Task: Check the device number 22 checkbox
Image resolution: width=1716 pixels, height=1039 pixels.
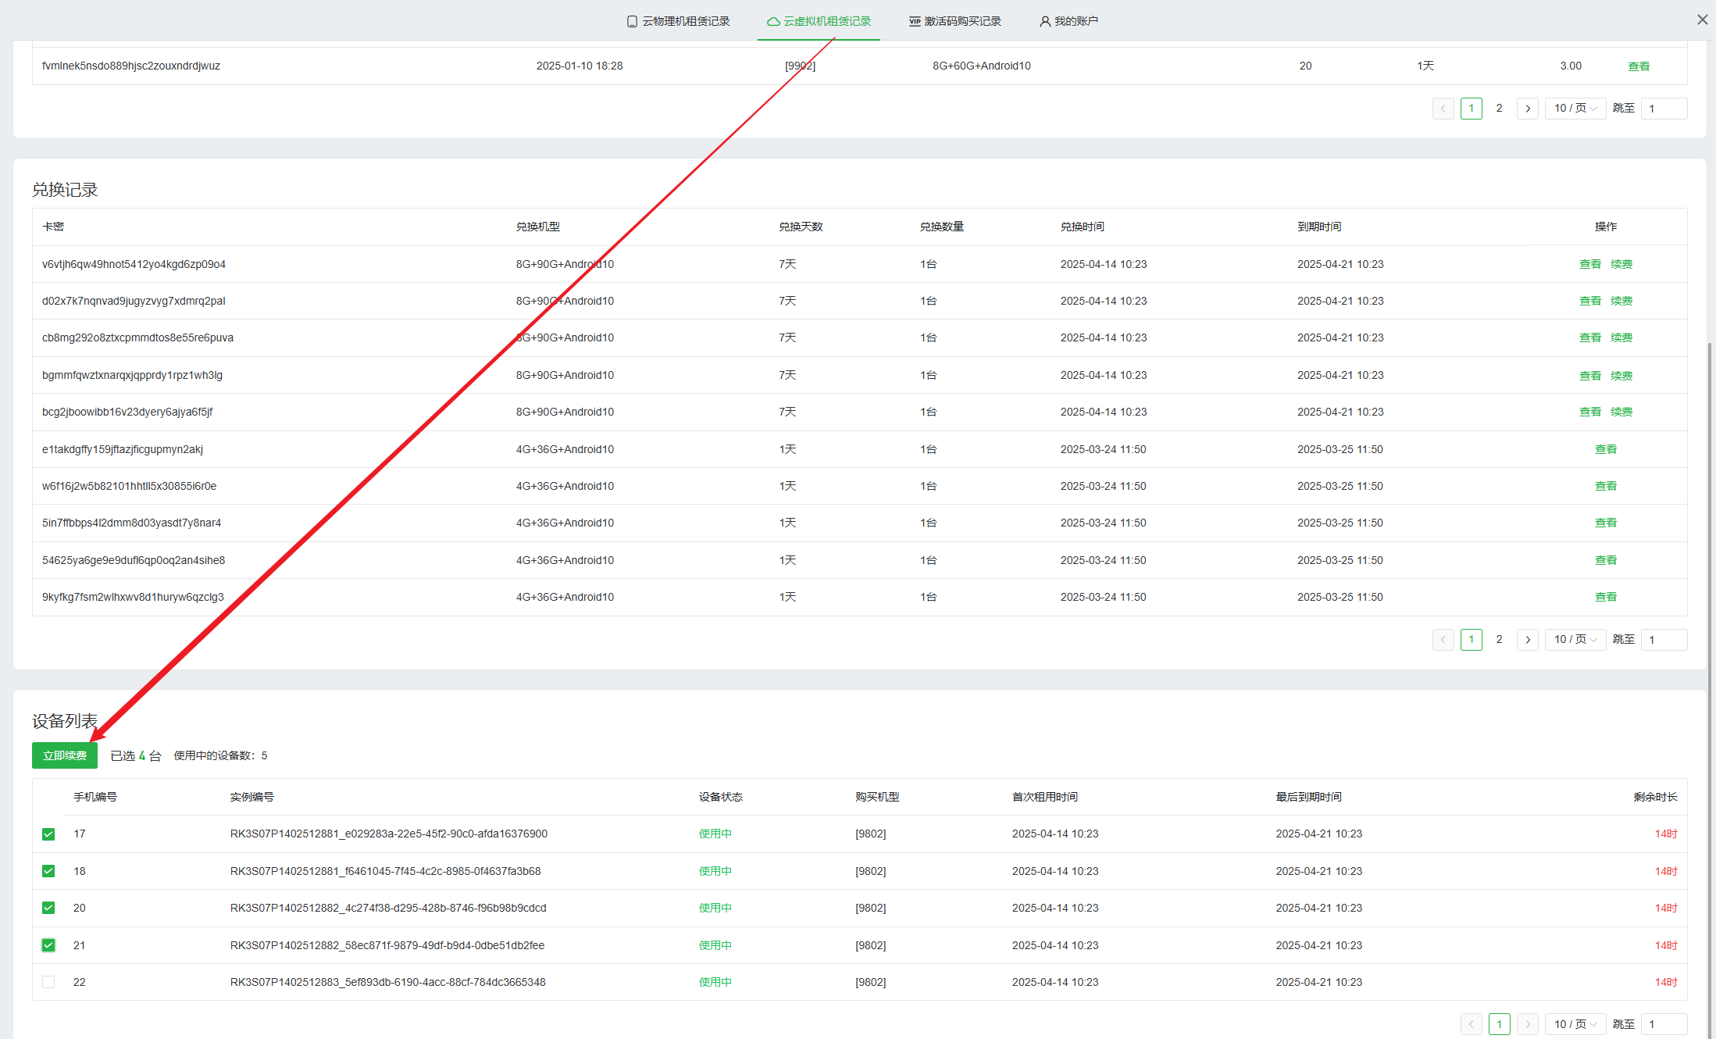Action: (x=48, y=982)
